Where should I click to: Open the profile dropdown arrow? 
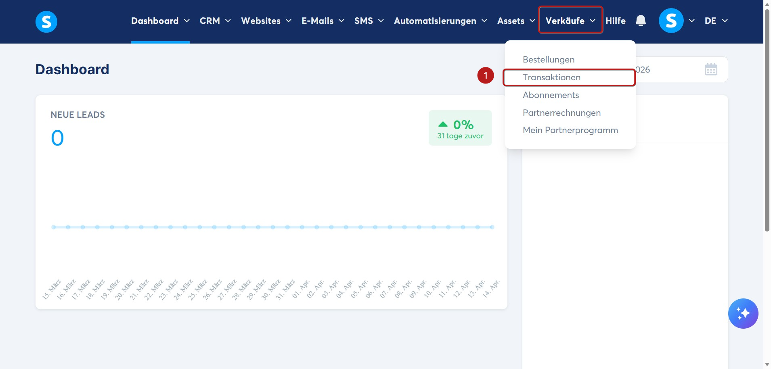[x=692, y=21]
